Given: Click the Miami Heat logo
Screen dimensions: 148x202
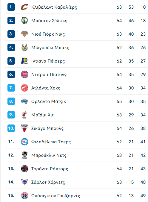Looking at the screenshot, I should tap(24, 115).
